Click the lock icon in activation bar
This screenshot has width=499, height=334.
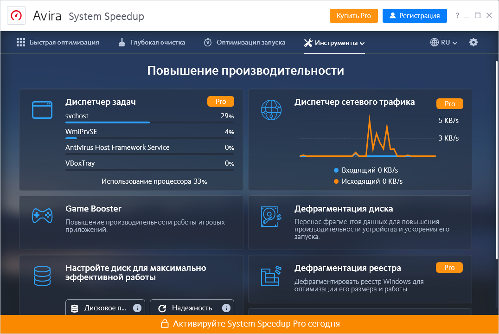click(165, 323)
